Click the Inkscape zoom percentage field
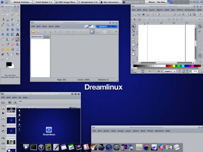Image resolution: width=203 pixels, height=152 pixels. point(195,72)
